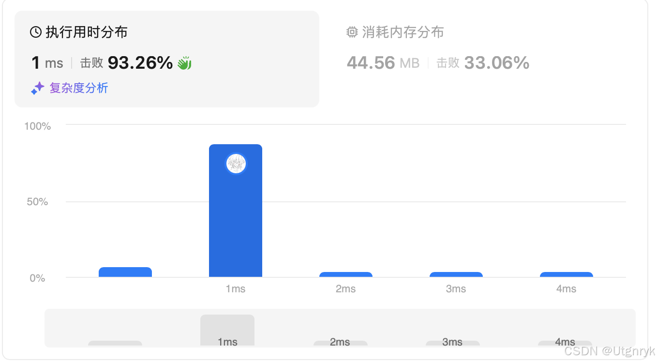Click the 33.06% memory percentage text
Viewport: 657px width, 362px height.
coord(497,63)
